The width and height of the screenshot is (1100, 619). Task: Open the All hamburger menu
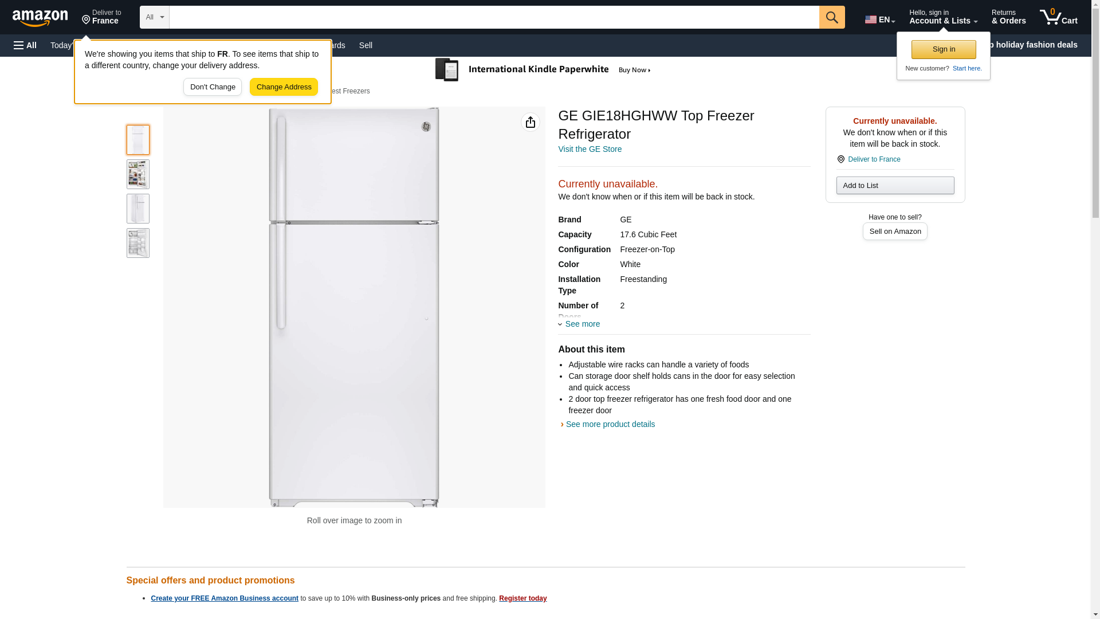point(25,45)
